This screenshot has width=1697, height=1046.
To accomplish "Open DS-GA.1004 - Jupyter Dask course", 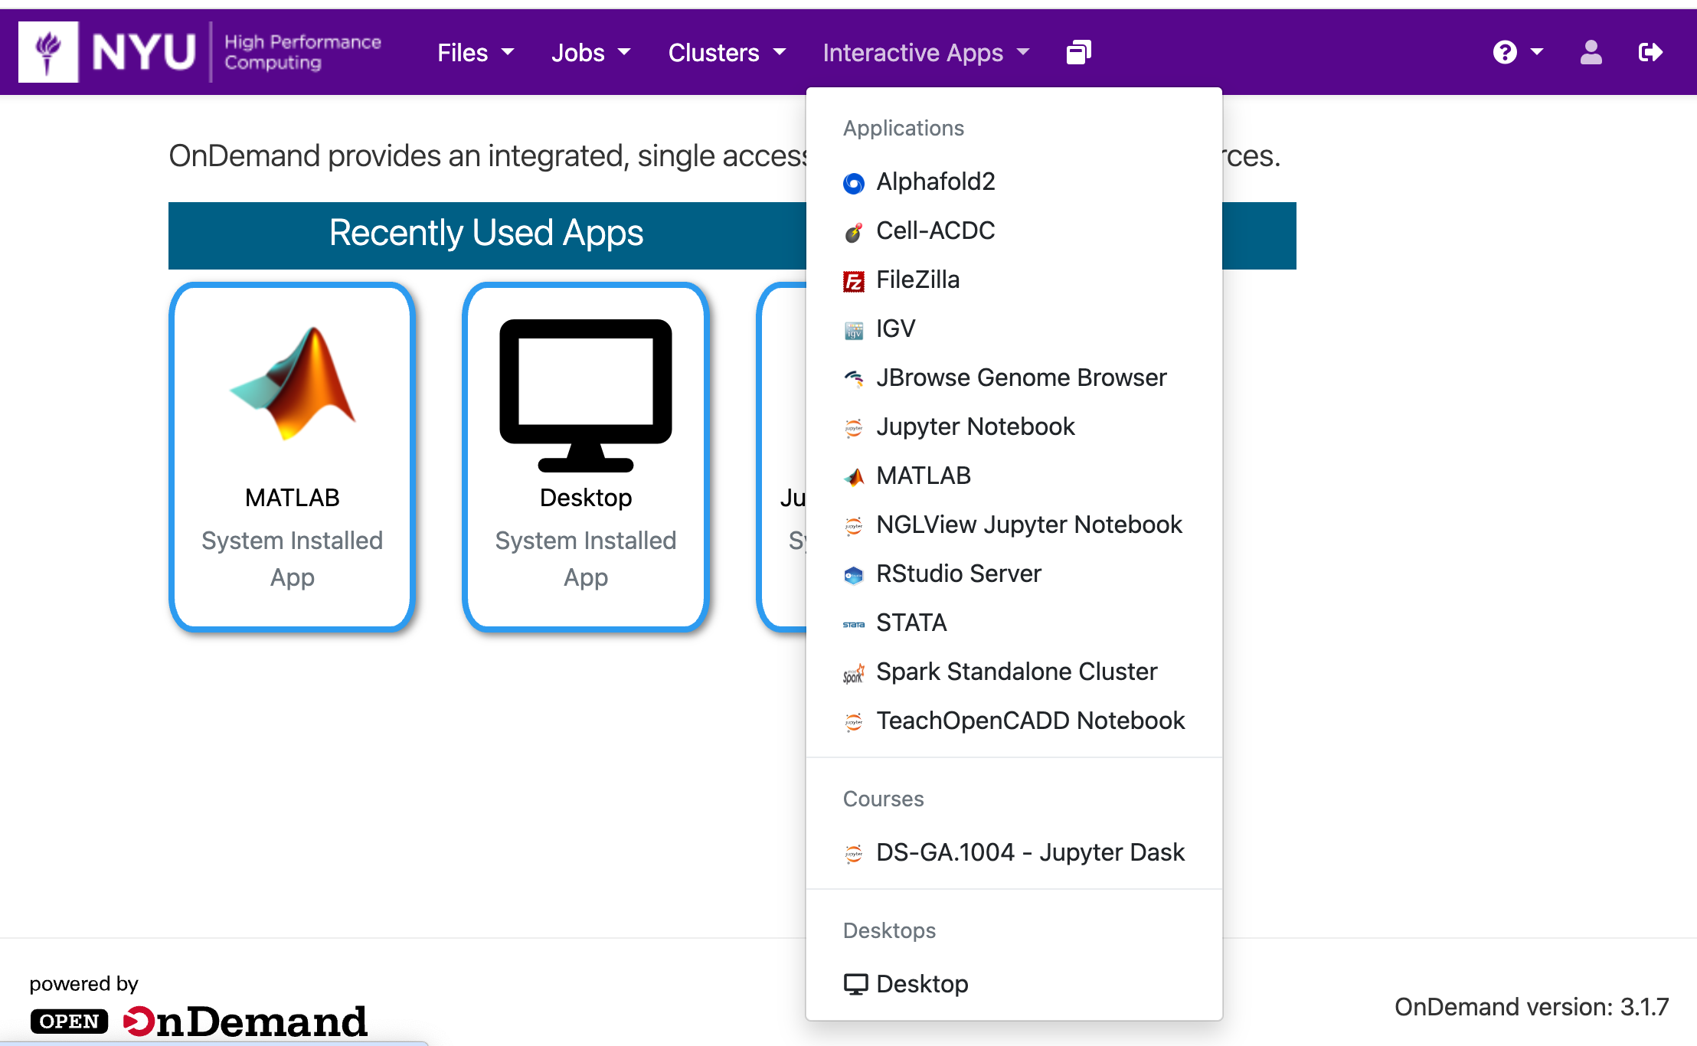I will [x=1014, y=852].
